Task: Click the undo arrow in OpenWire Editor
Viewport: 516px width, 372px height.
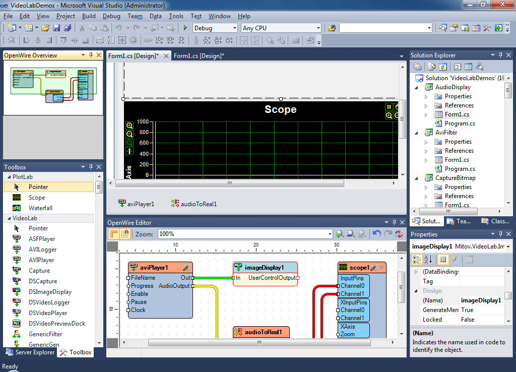Action: click(x=377, y=234)
